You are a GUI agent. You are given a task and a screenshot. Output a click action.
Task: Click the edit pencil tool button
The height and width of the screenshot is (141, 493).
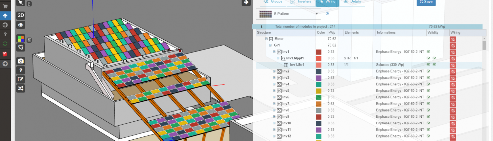[21, 79]
